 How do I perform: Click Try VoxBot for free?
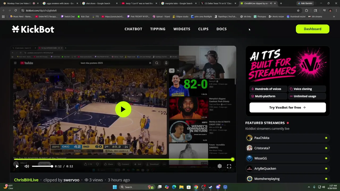coord(288,107)
